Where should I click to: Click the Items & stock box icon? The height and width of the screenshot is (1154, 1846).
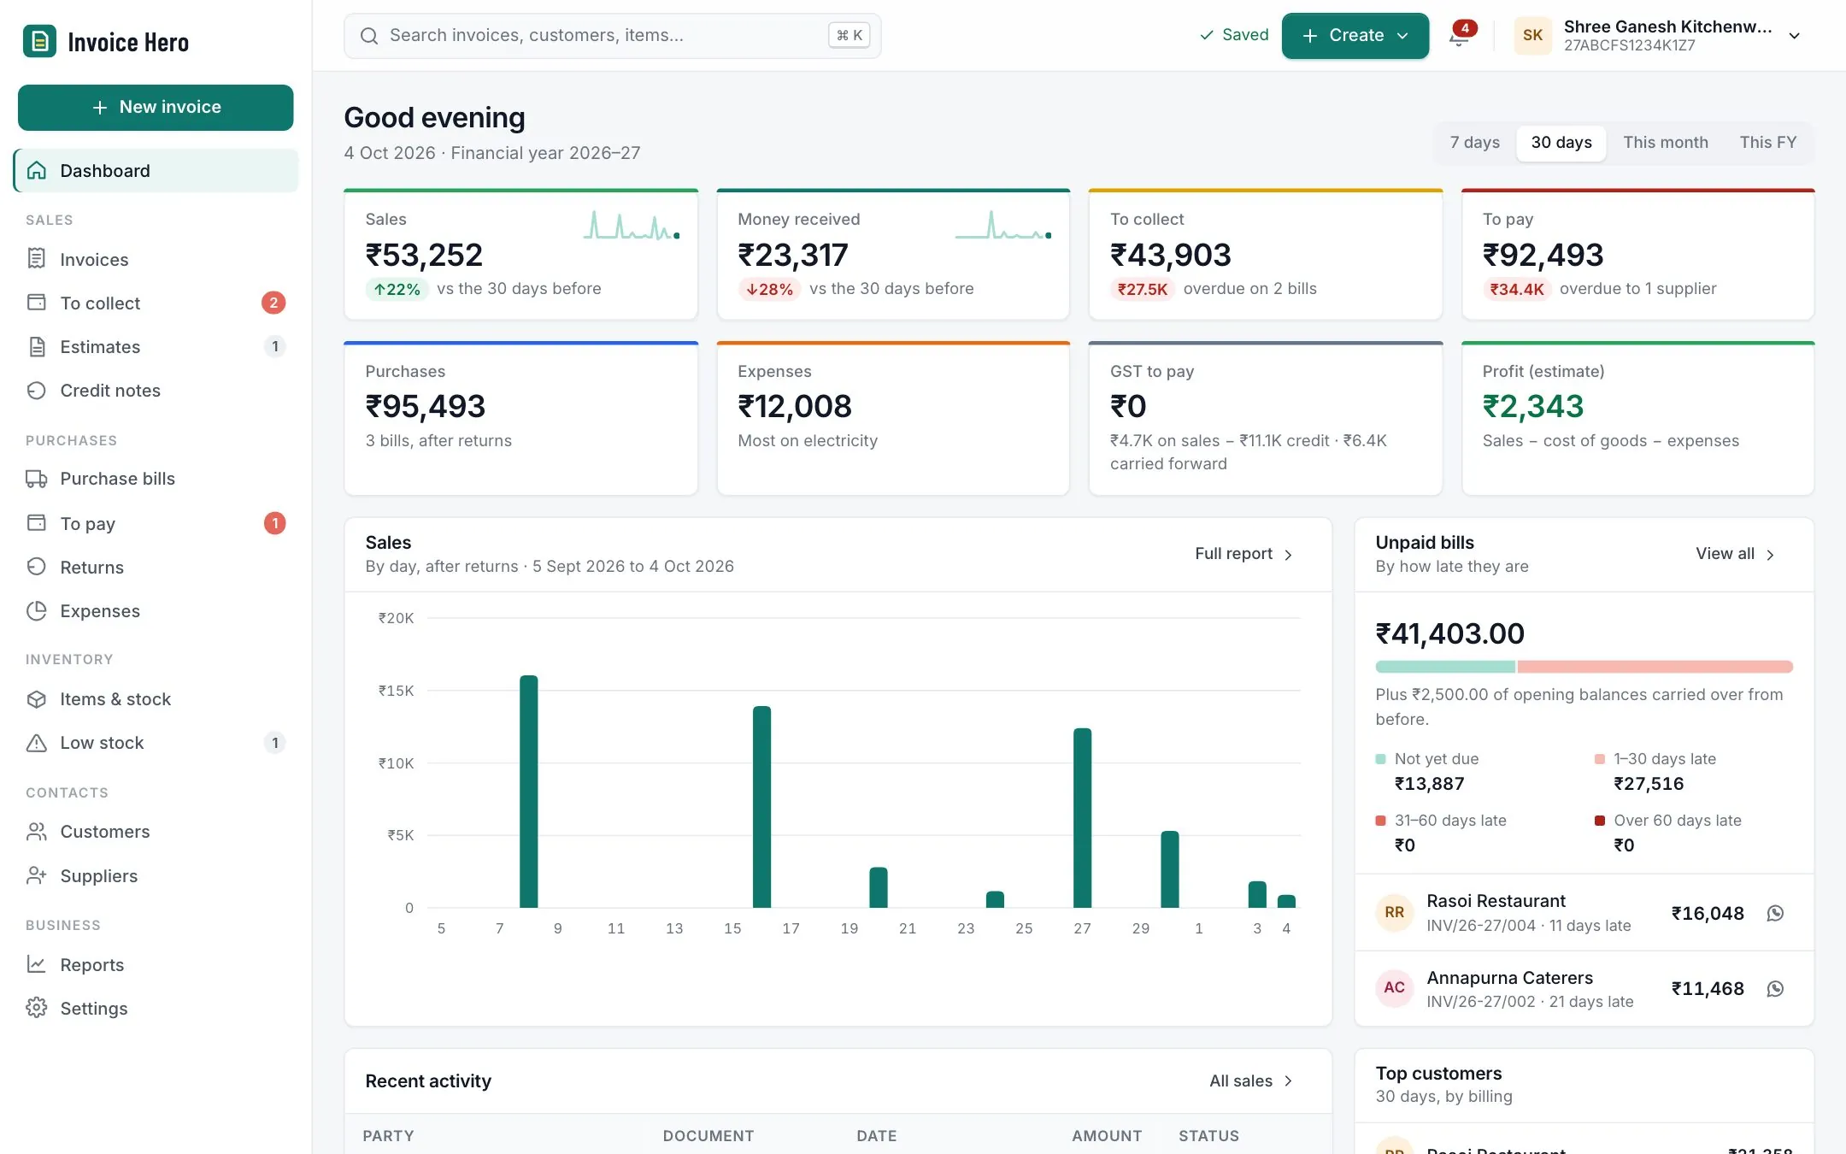click(36, 698)
